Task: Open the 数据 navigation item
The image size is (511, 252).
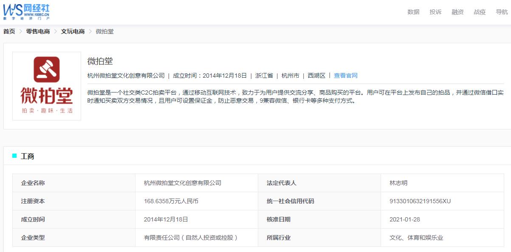Action: (413, 12)
